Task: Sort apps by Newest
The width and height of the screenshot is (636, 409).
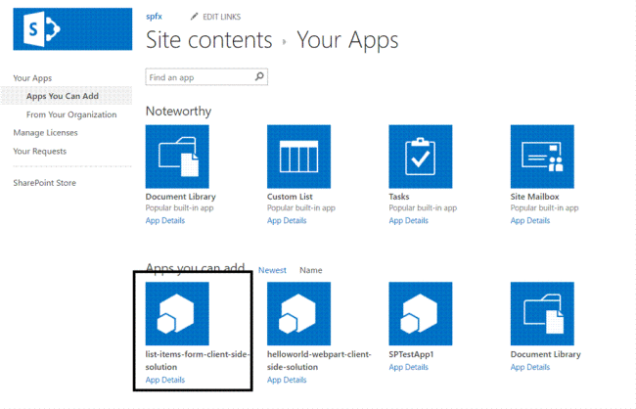Action: tap(272, 270)
